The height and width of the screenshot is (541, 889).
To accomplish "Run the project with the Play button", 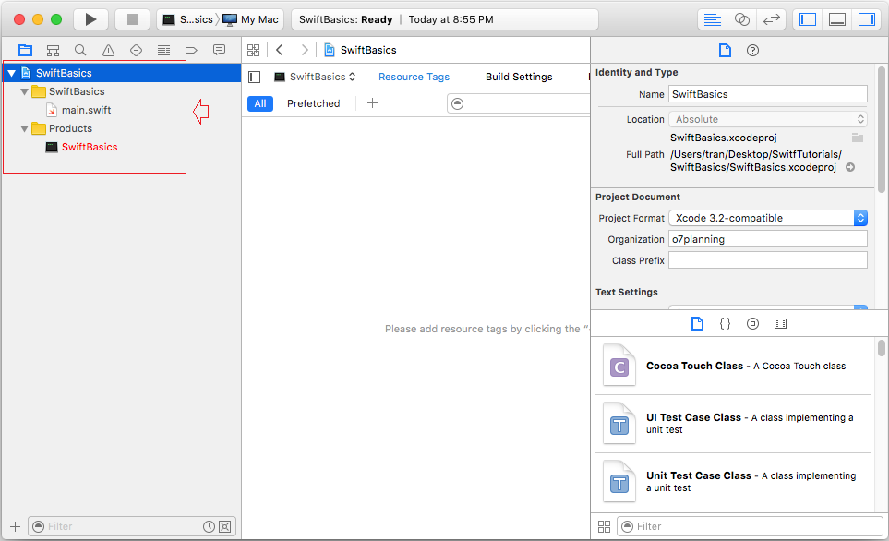I will [90, 19].
